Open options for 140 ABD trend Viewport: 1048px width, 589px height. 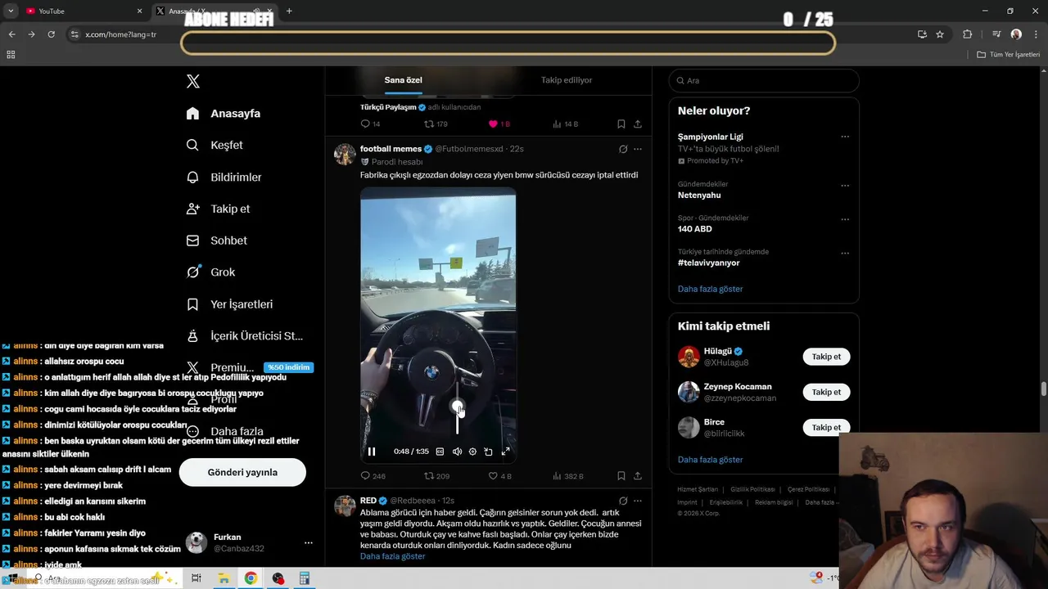[x=845, y=219]
